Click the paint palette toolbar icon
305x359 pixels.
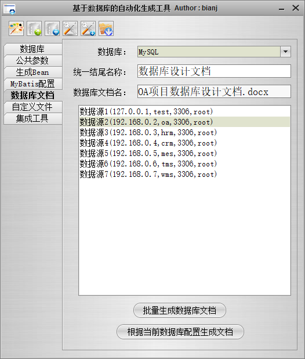(16, 28)
